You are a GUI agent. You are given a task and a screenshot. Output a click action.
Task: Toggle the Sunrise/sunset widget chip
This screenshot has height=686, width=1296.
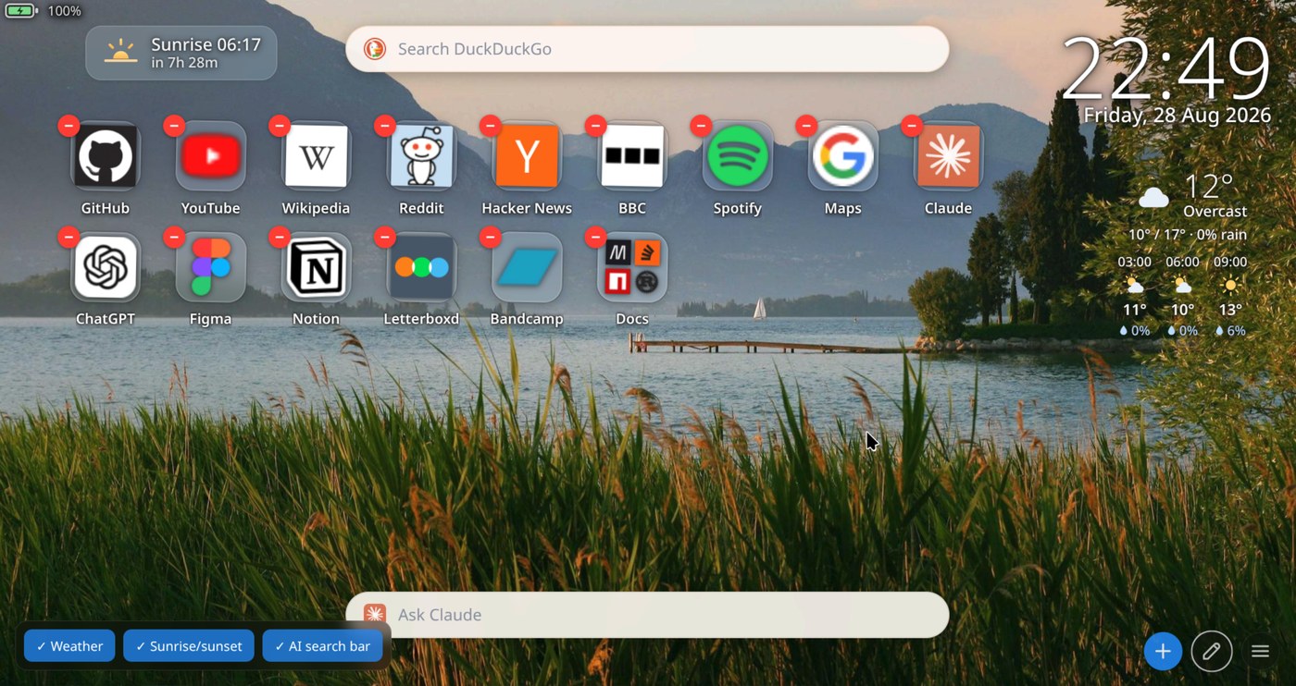tap(189, 646)
